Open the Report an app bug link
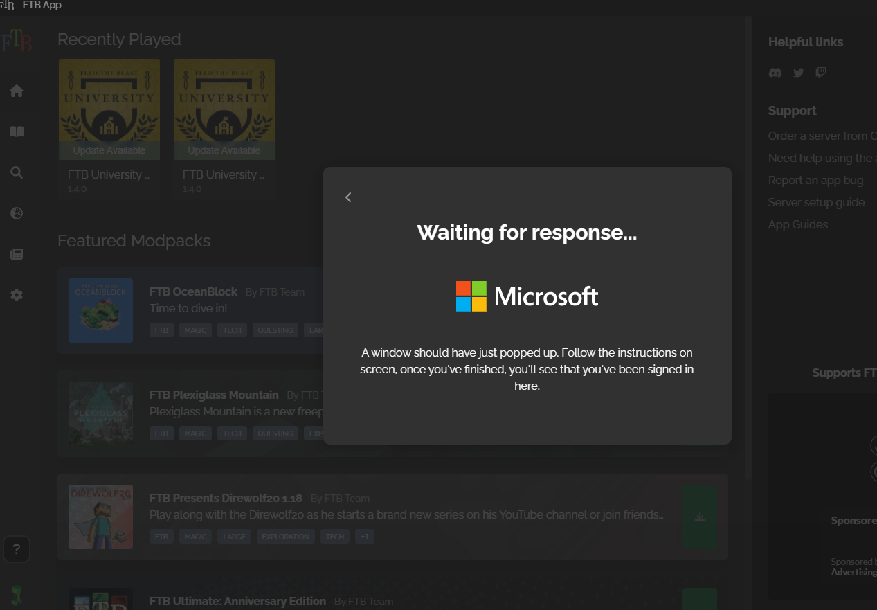 pyautogui.click(x=815, y=180)
